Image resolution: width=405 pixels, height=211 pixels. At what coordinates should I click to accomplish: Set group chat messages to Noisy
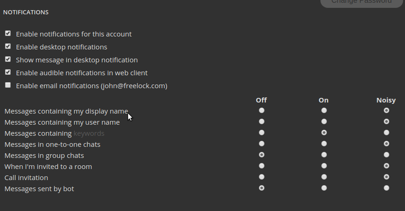pyautogui.click(x=387, y=155)
